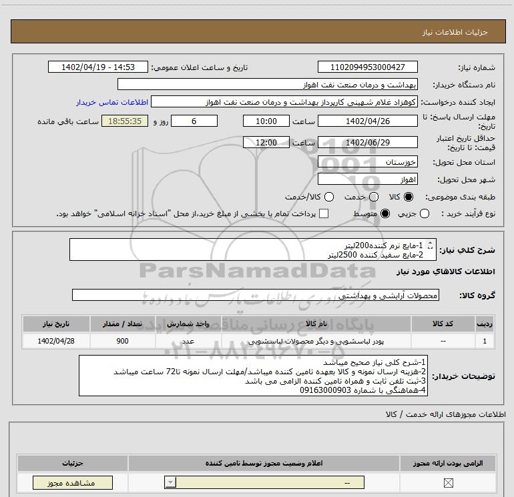Click price validity date 1402/06/29
This screenshot has width=514, height=497.
pos(367,142)
